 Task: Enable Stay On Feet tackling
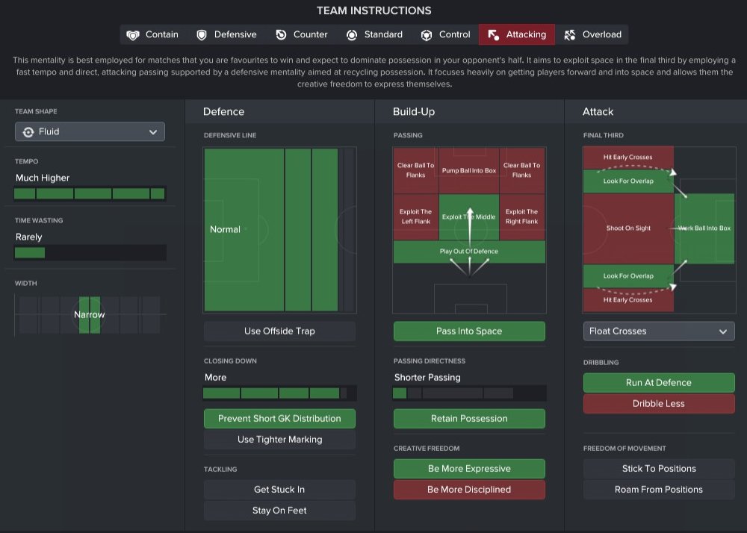coord(279,510)
